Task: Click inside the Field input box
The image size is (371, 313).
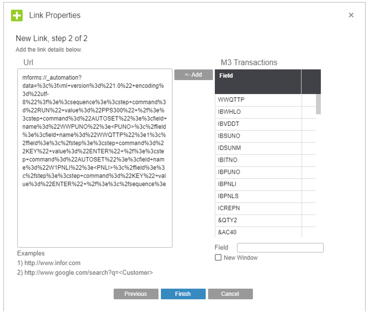Action: tap(280, 248)
